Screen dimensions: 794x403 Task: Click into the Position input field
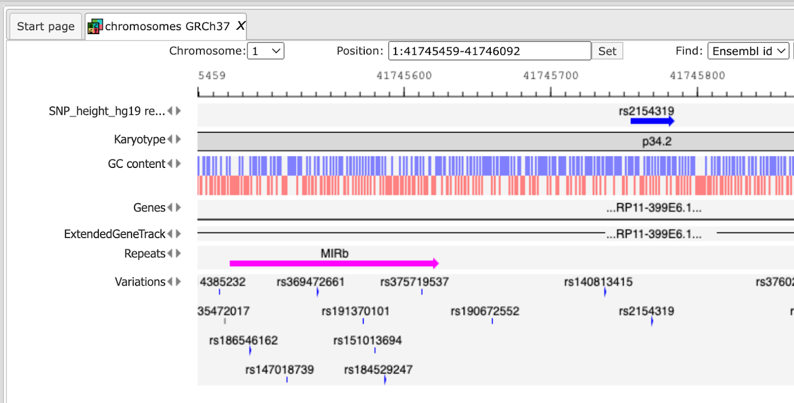click(489, 51)
